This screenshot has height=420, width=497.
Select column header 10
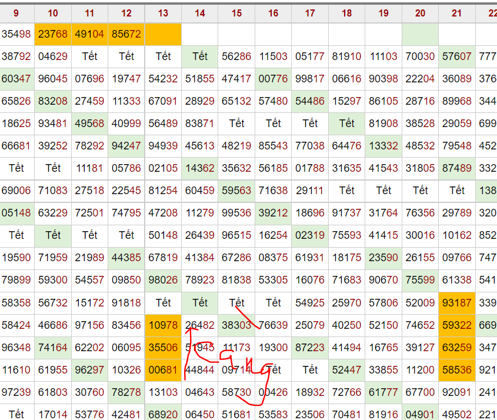point(53,13)
